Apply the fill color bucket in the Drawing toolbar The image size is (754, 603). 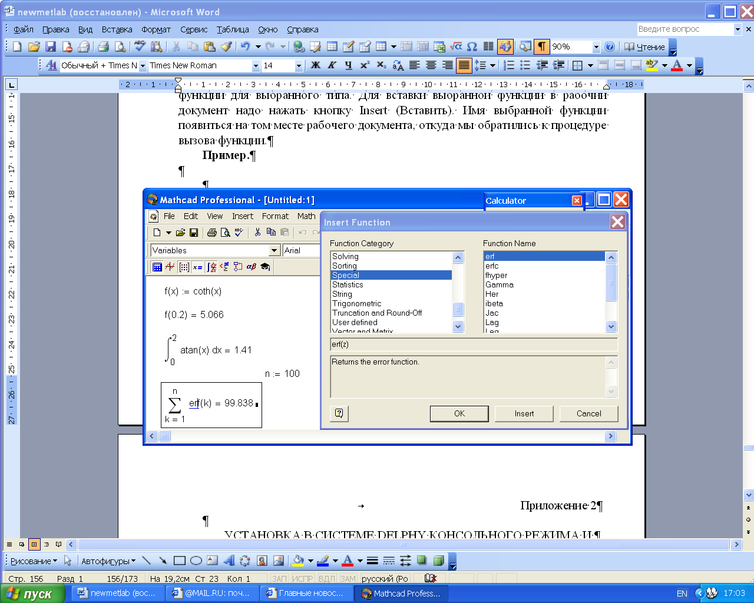coord(298,561)
